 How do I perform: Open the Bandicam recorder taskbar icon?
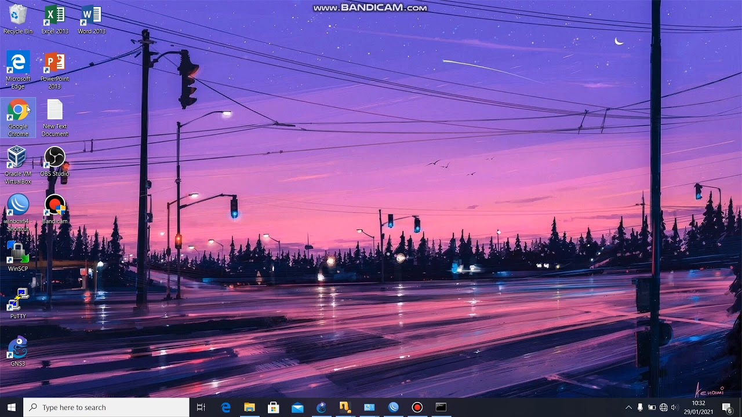click(x=417, y=407)
